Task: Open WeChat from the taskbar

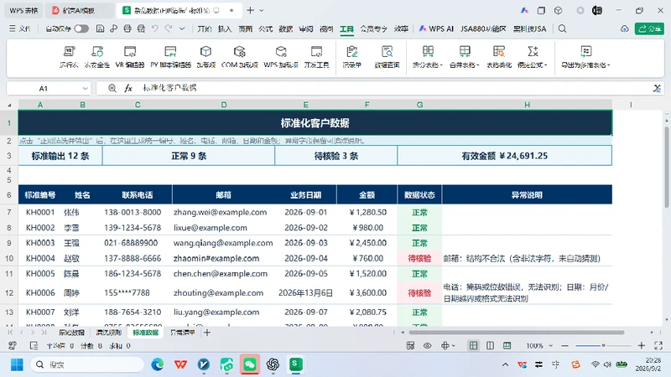Action: pos(250,364)
